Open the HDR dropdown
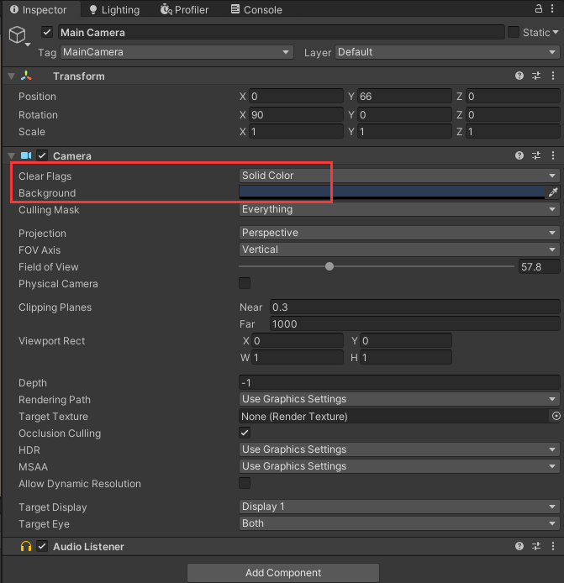 [399, 449]
